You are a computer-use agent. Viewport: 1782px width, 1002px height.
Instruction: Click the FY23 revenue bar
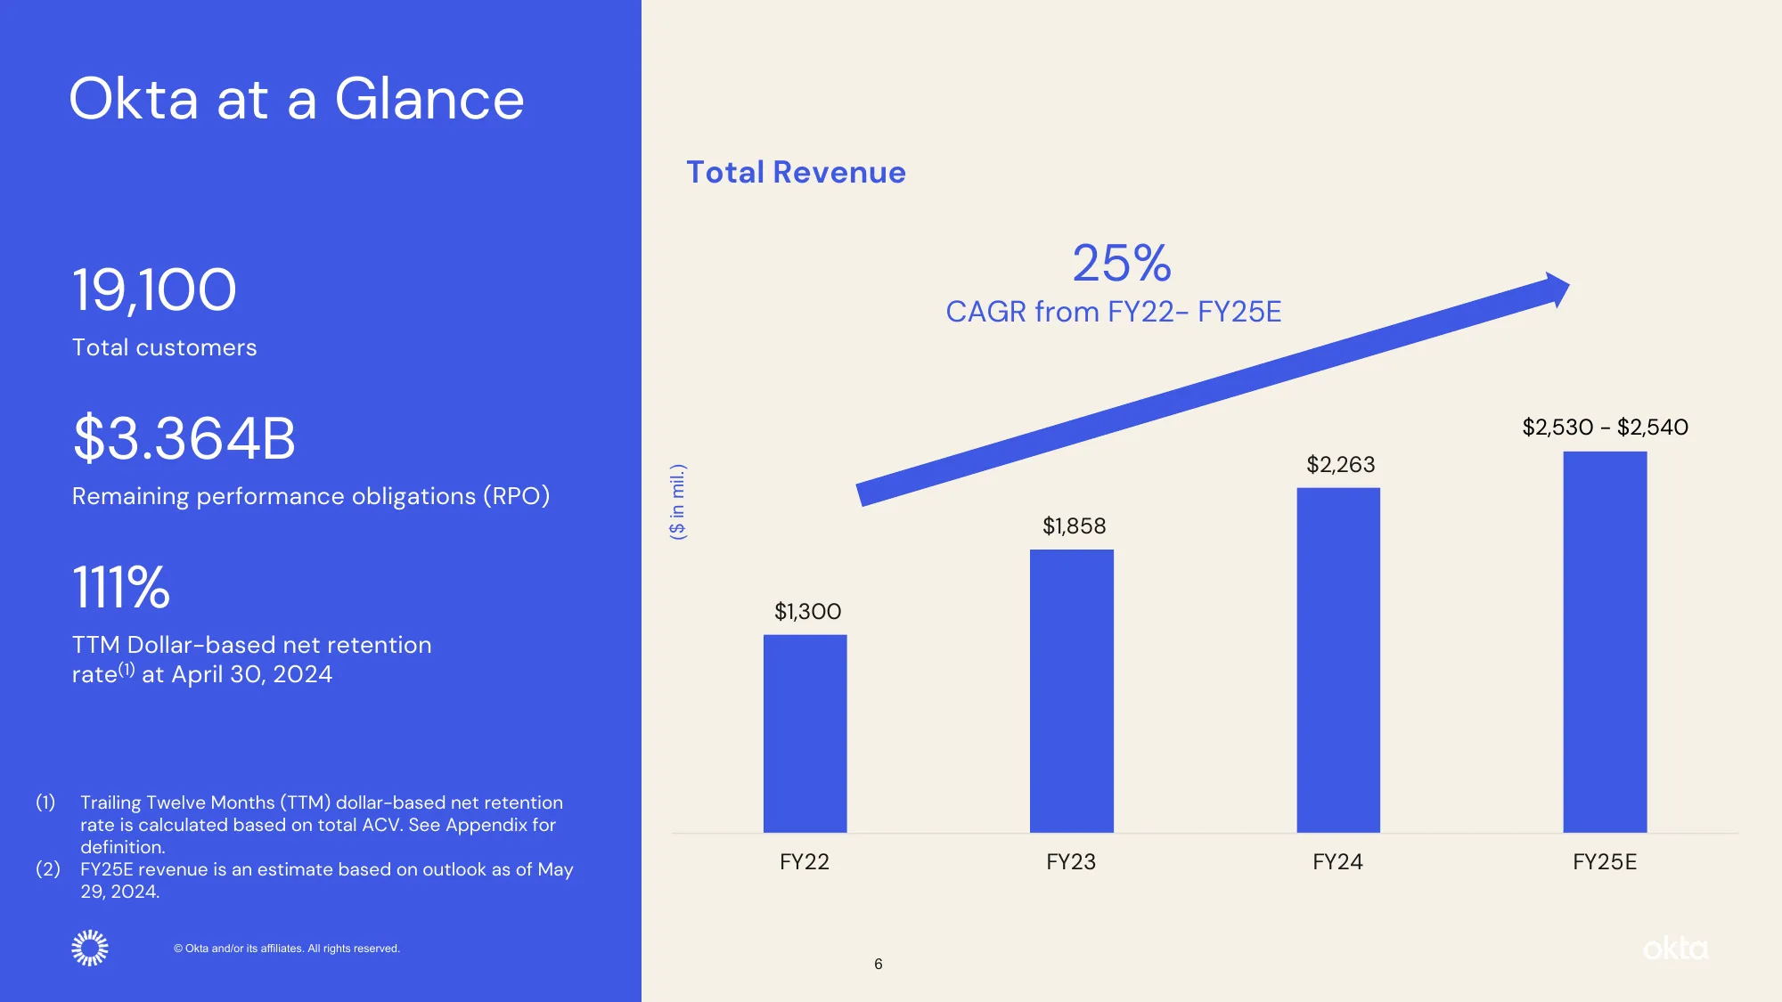coord(1071,691)
